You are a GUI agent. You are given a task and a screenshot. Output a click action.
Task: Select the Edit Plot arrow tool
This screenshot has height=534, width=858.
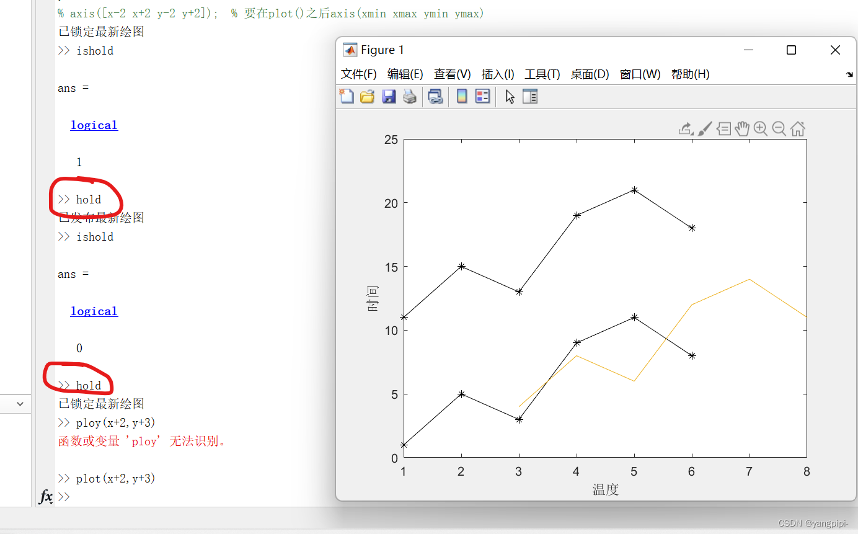510,97
